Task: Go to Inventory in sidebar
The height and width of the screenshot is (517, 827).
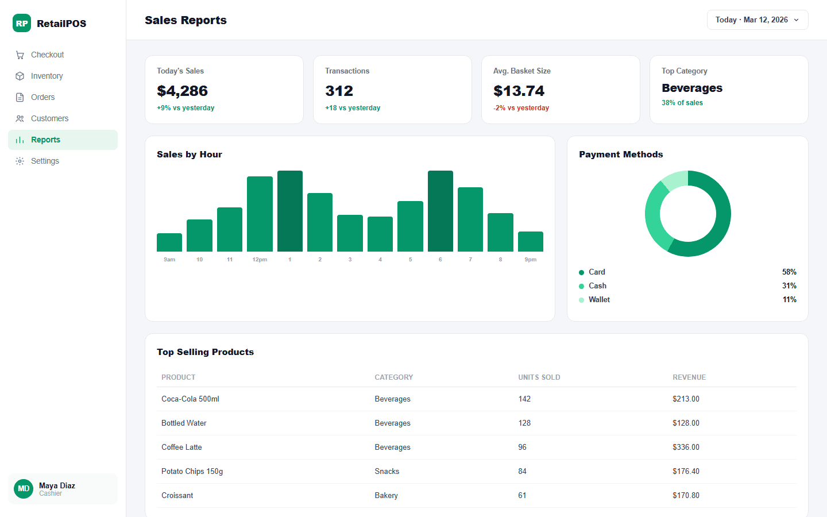Action: pos(63,76)
